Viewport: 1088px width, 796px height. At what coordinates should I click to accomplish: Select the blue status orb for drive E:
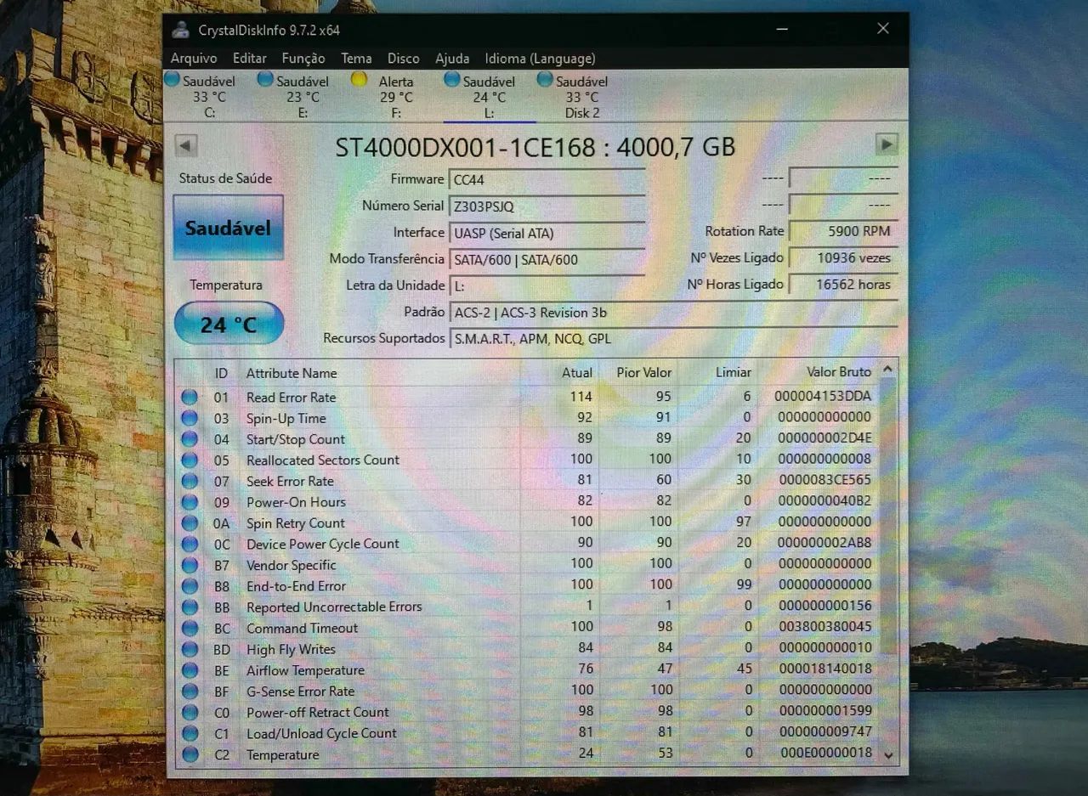pos(265,80)
